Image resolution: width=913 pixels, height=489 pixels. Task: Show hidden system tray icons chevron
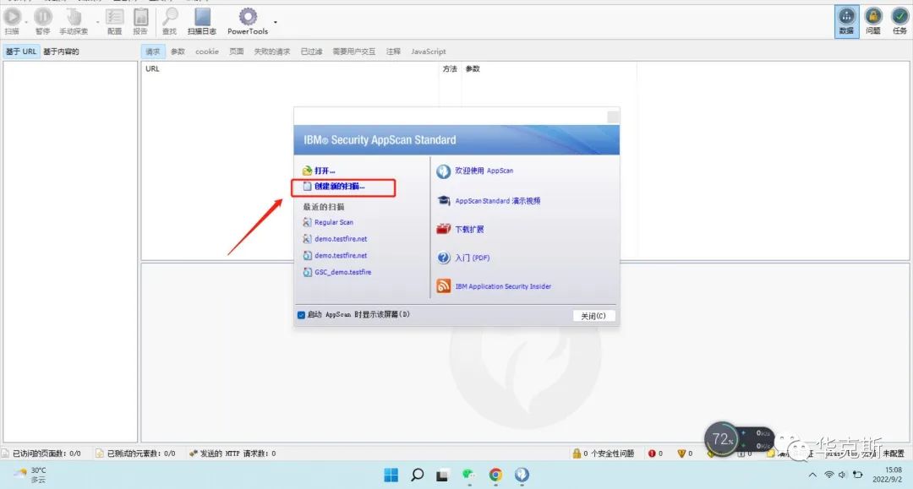(x=812, y=475)
